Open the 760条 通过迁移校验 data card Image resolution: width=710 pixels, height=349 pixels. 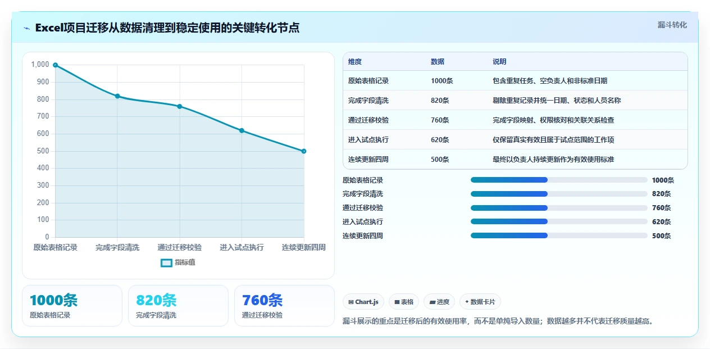(x=284, y=306)
